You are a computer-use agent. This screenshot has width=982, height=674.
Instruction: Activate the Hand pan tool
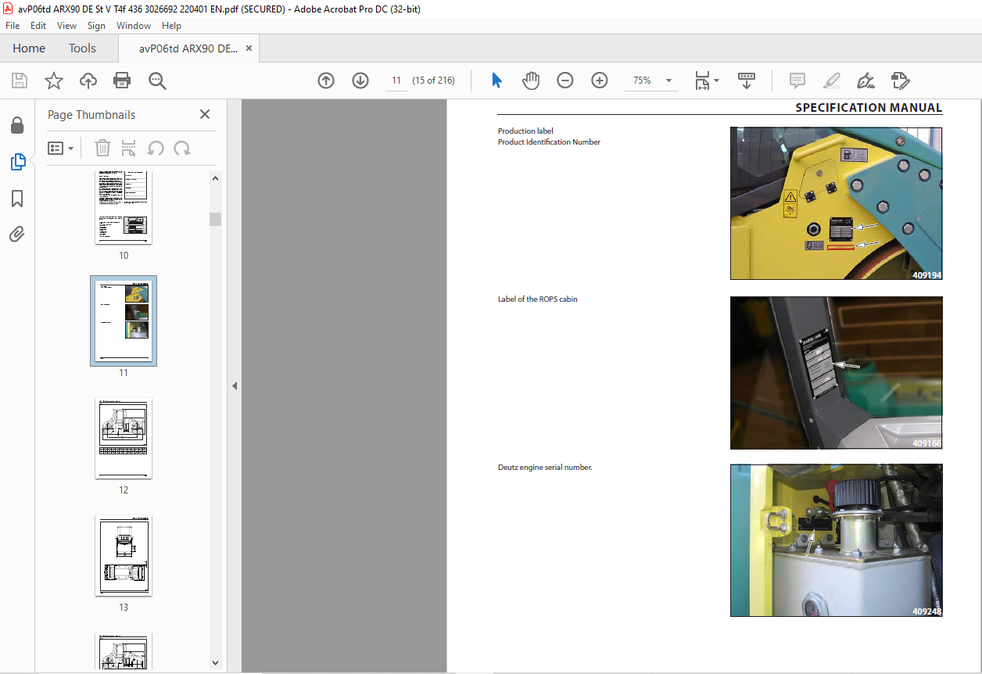tap(531, 81)
